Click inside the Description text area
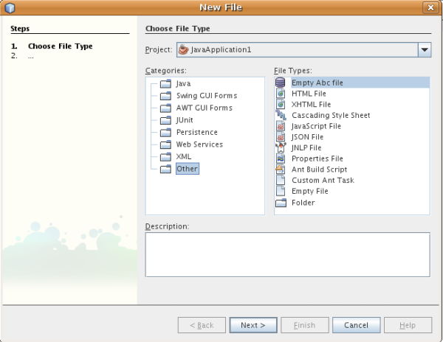This screenshot has height=342, width=443. (x=288, y=254)
